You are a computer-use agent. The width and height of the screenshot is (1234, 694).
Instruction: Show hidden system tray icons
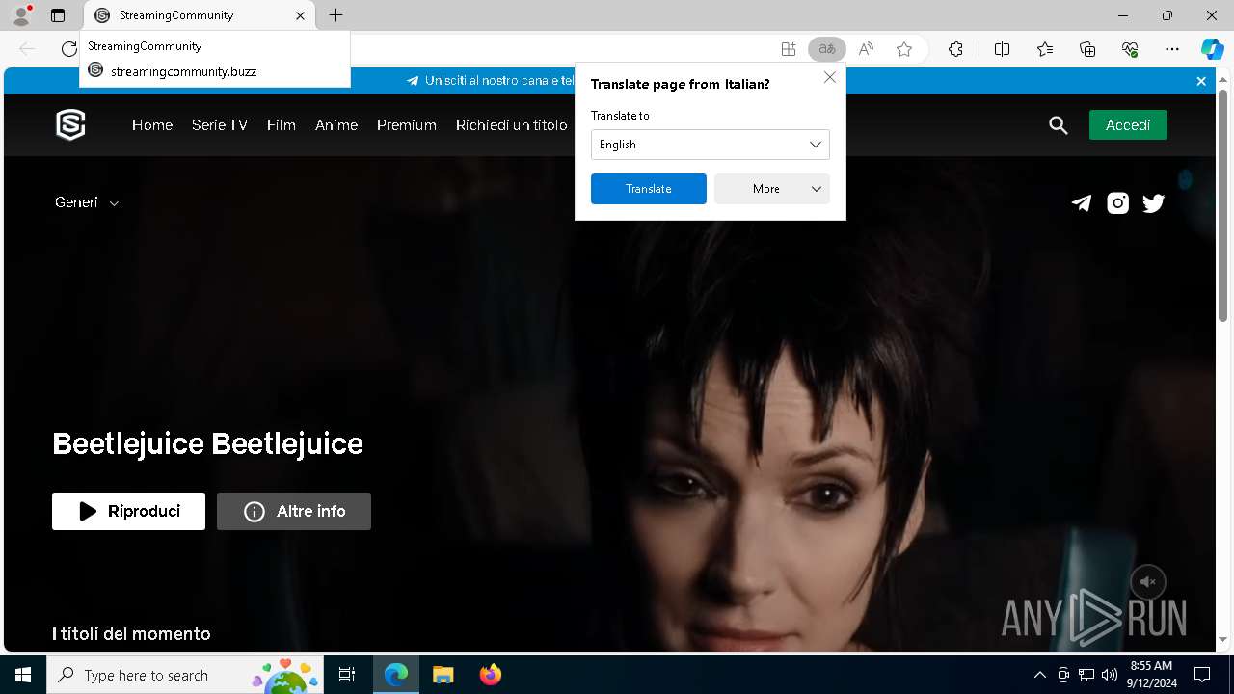click(1039, 675)
